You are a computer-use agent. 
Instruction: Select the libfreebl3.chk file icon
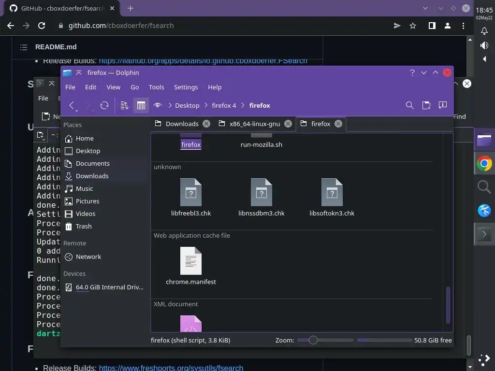[x=190, y=192]
